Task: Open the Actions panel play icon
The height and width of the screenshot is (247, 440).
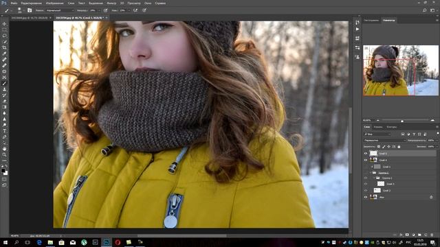Action: point(357,29)
